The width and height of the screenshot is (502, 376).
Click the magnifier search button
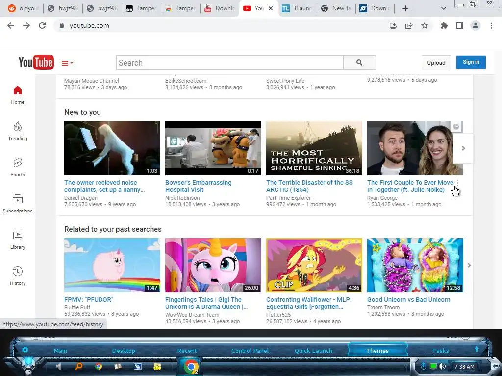[x=359, y=63]
